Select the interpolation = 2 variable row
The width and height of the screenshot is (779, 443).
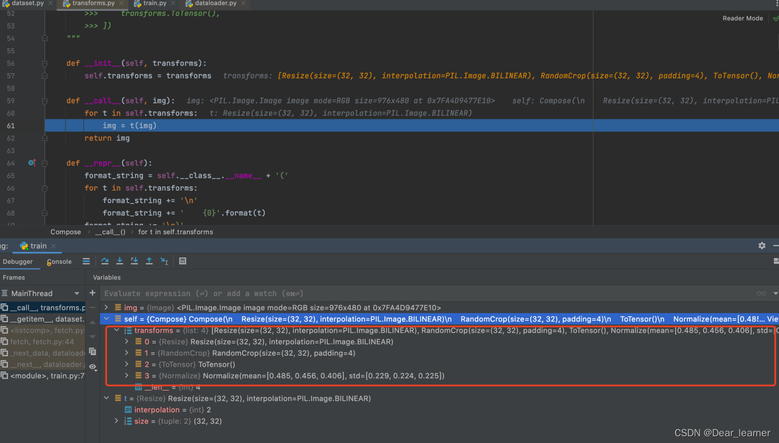439,410
